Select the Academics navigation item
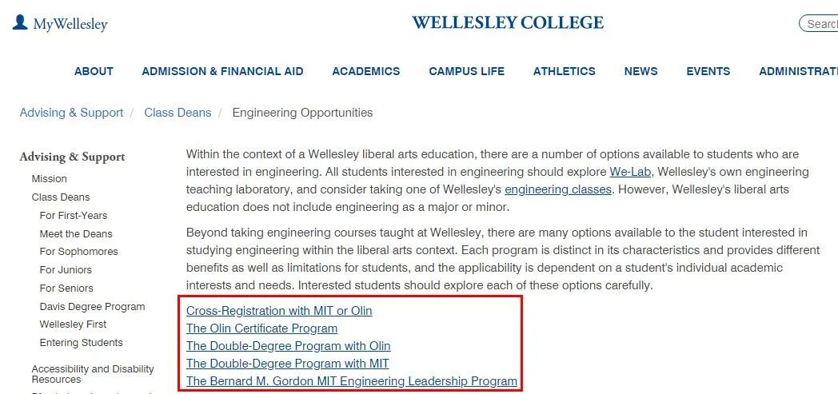Screen dimensions: 838x394 coord(365,71)
